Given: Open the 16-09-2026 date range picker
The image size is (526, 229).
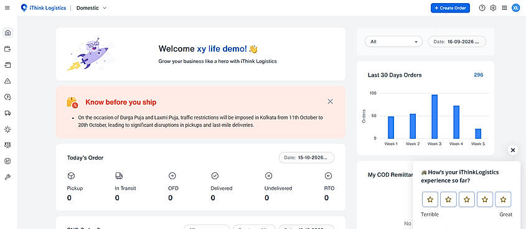Looking at the screenshot, I should click(457, 42).
